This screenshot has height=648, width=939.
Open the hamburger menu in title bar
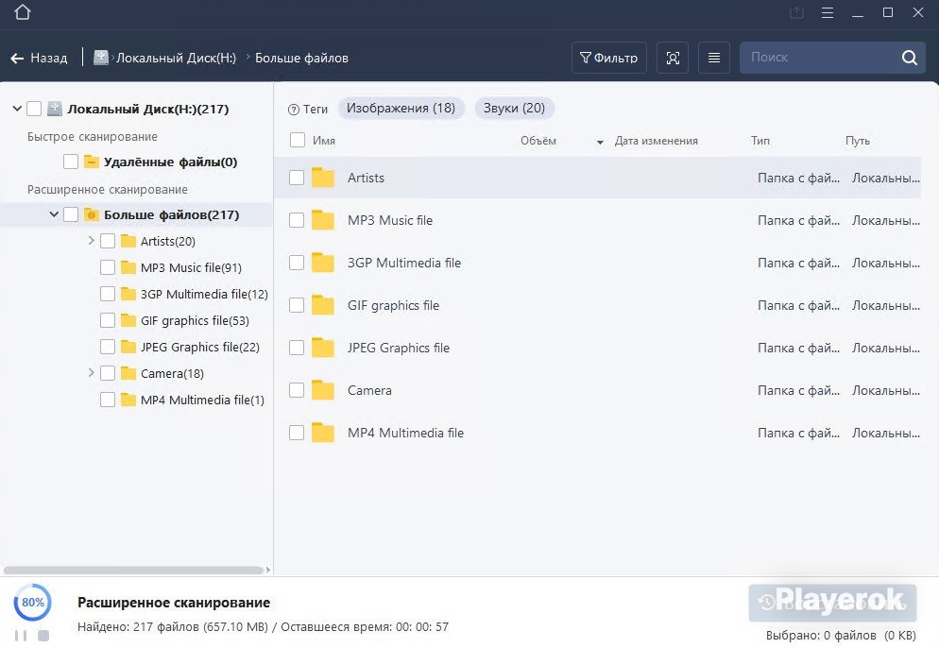pyautogui.click(x=827, y=12)
